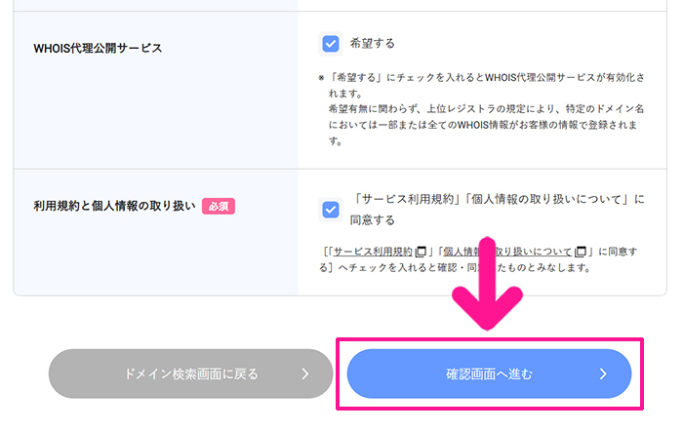Toggle the WHOIS代理公開サービス 希望する checkbox
Image resolution: width=683 pixels, height=431 pixels.
click(x=330, y=44)
